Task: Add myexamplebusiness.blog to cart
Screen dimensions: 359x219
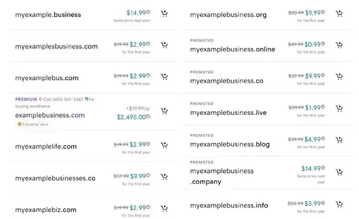Action: tap(339, 140)
